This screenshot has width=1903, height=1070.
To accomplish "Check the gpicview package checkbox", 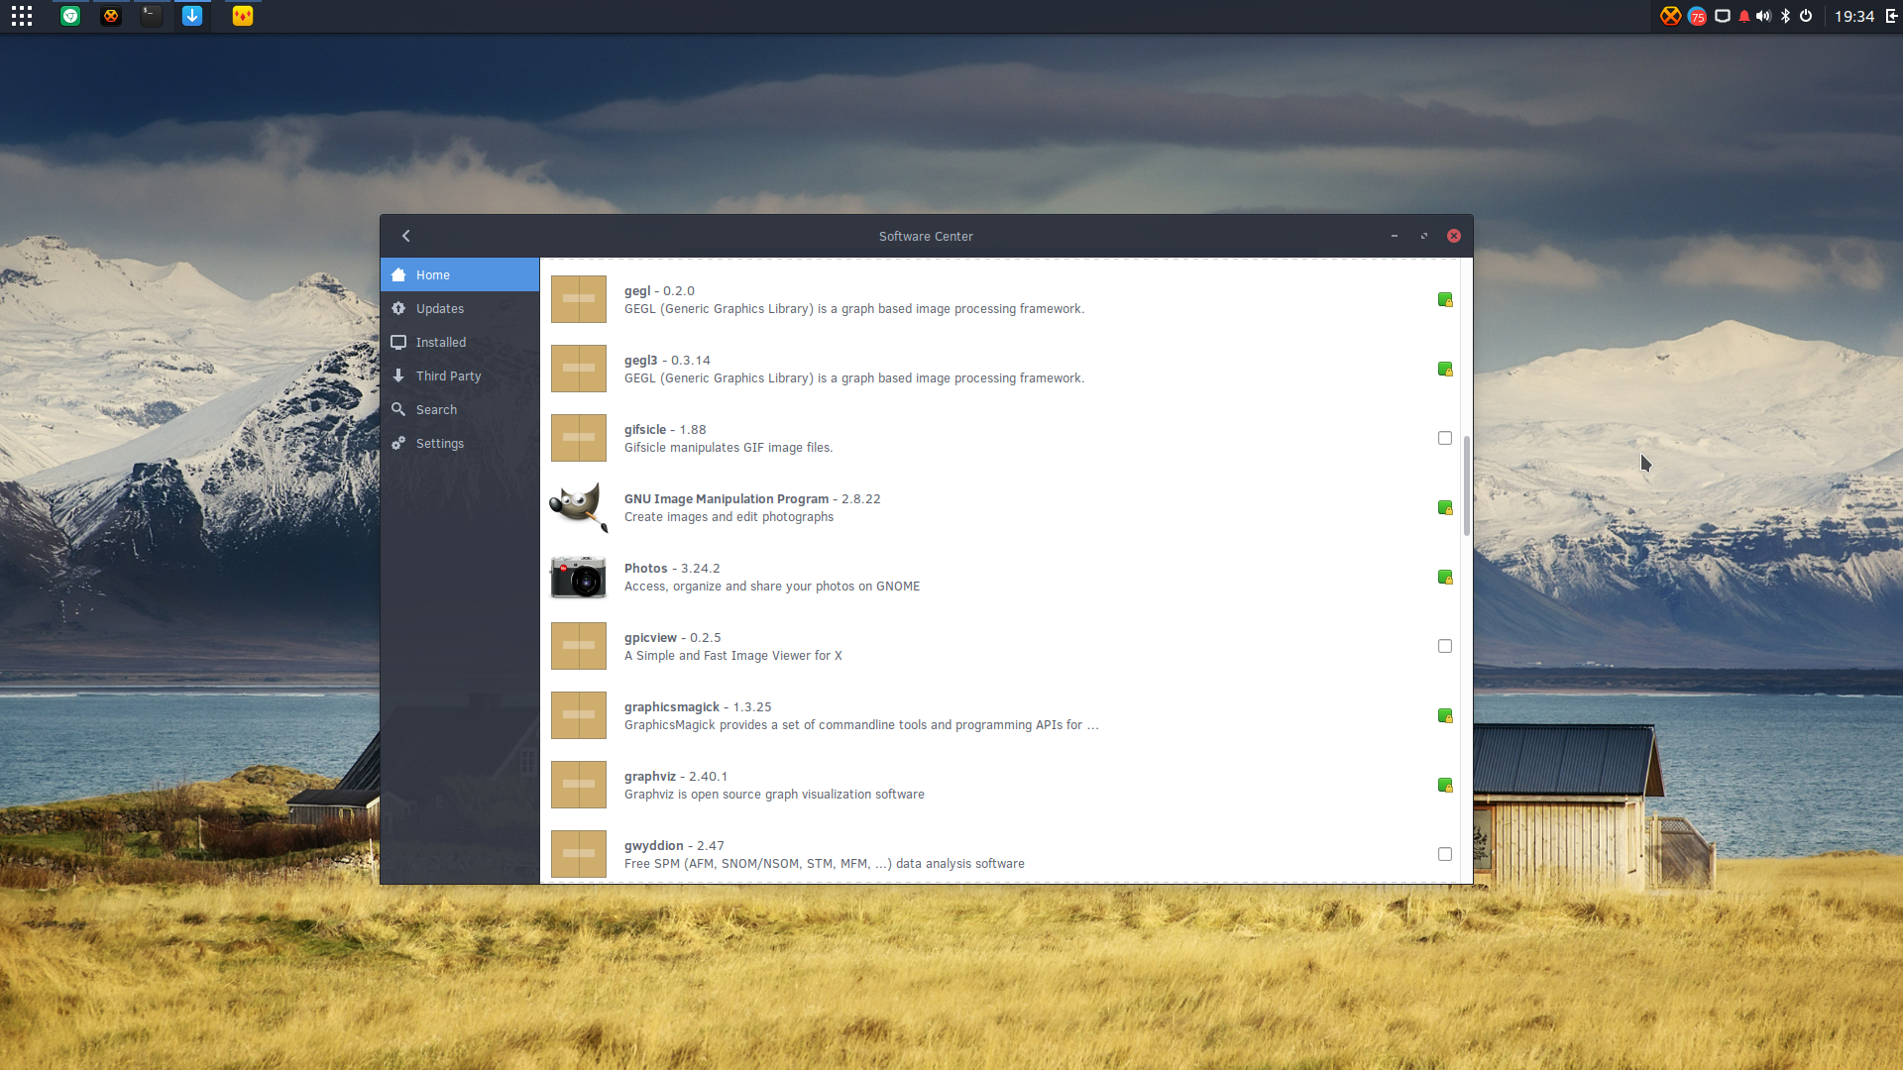I will pyautogui.click(x=1445, y=646).
